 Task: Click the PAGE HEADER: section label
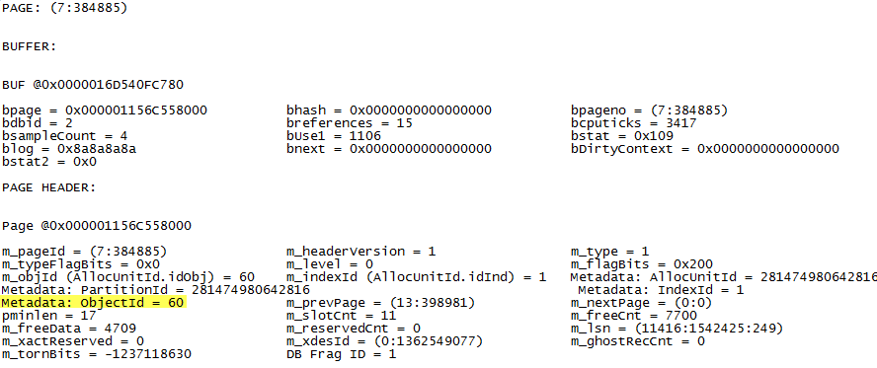pyautogui.click(x=48, y=187)
